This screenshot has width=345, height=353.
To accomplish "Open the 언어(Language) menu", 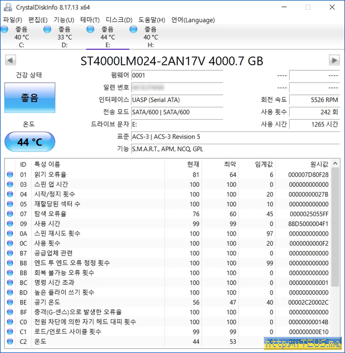I will click(x=193, y=20).
